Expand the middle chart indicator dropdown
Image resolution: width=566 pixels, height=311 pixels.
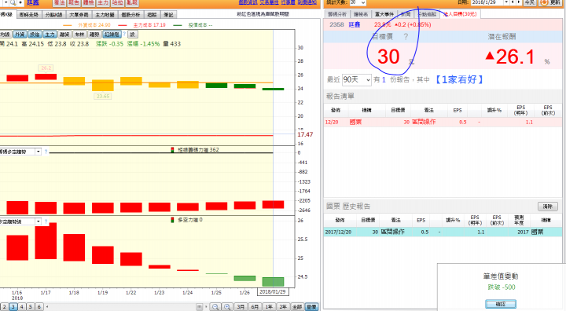39,152
